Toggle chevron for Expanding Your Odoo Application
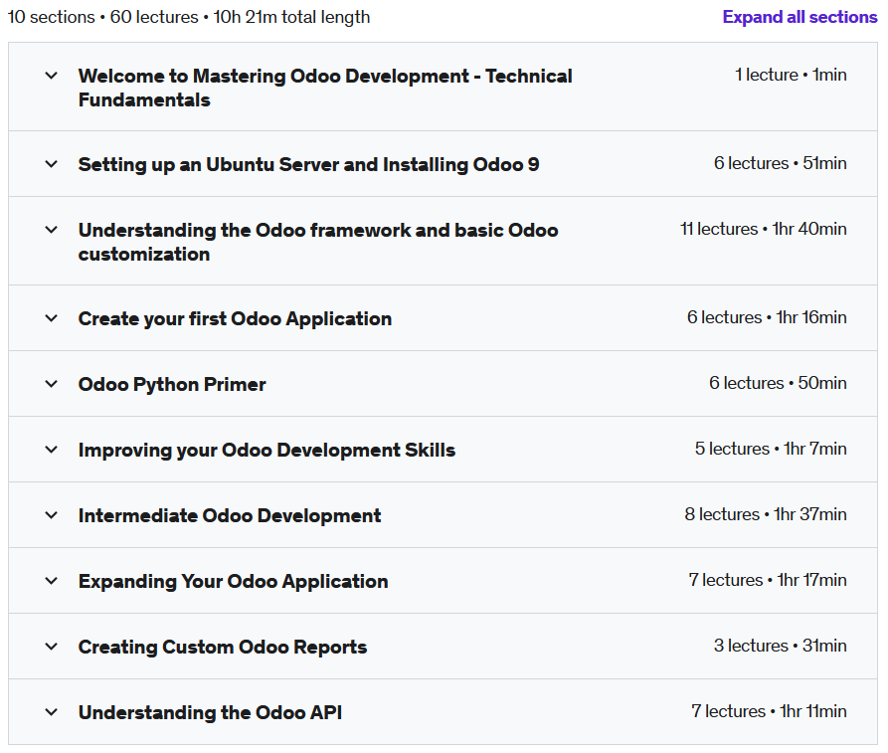This screenshot has height=753, width=888. click(51, 581)
